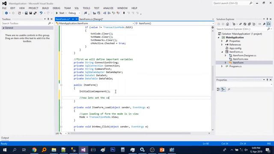Collapse the MainApplication project node
The width and height of the screenshot is (274, 154).
[x=219, y=38]
